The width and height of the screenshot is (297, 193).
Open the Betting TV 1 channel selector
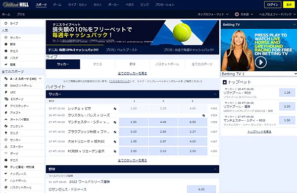(x=259, y=74)
